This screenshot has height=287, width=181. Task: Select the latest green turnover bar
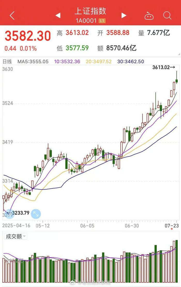(x=177, y=261)
